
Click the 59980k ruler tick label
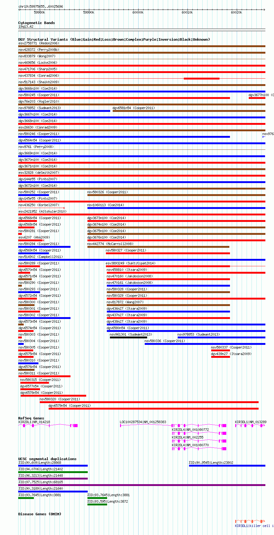[x=39, y=12]
